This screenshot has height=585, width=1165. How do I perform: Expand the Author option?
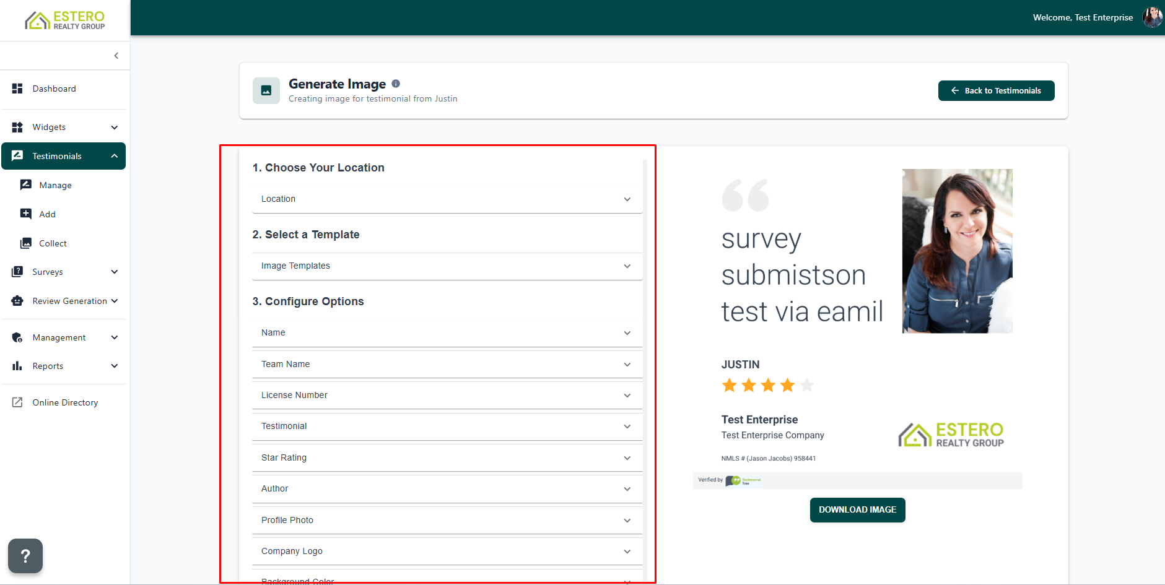tap(447, 489)
